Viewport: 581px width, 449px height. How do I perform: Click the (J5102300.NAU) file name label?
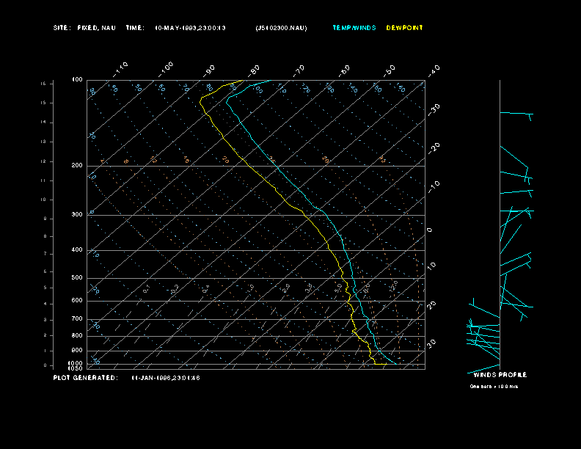(x=281, y=28)
